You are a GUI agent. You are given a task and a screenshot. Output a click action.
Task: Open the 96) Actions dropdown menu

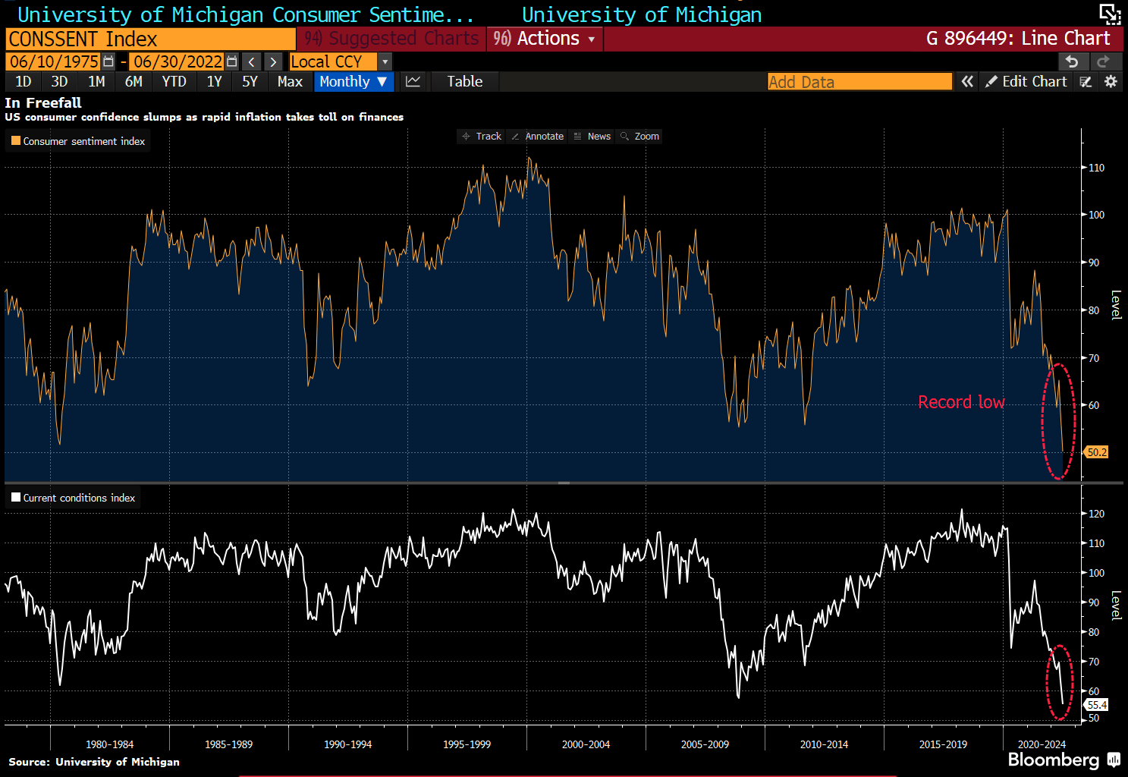pyautogui.click(x=545, y=39)
